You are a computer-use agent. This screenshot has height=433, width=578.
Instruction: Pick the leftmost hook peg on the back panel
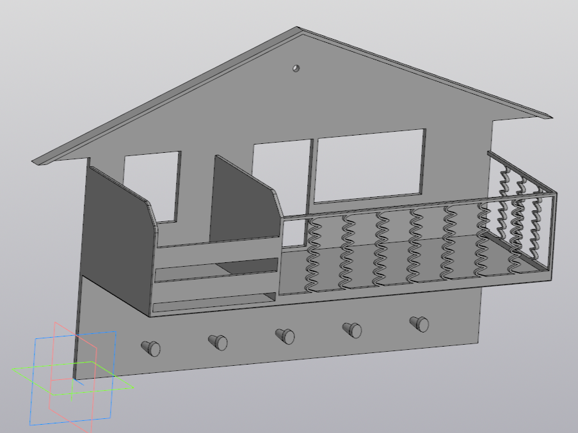pos(151,348)
